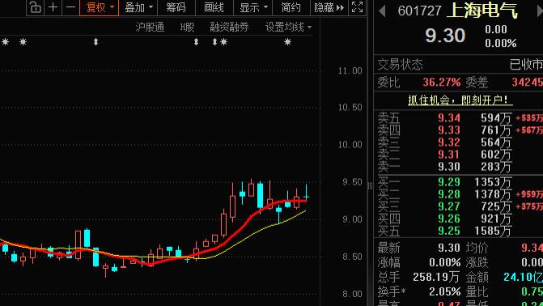The image size is (543, 306).
Task: Click the rightmost star event marker
Action: (x=287, y=42)
